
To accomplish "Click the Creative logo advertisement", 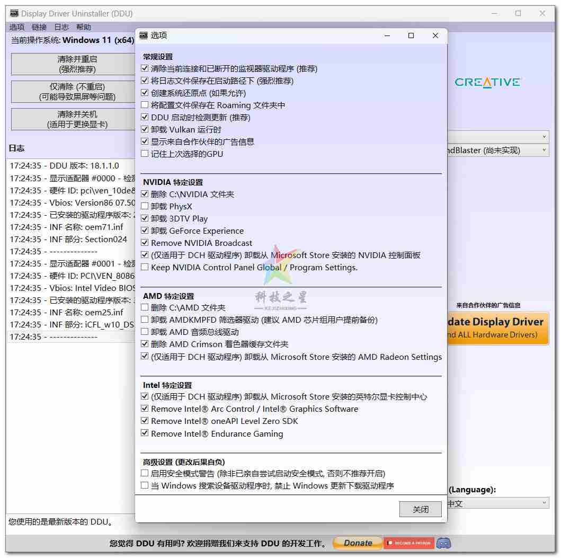I will point(487,82).
